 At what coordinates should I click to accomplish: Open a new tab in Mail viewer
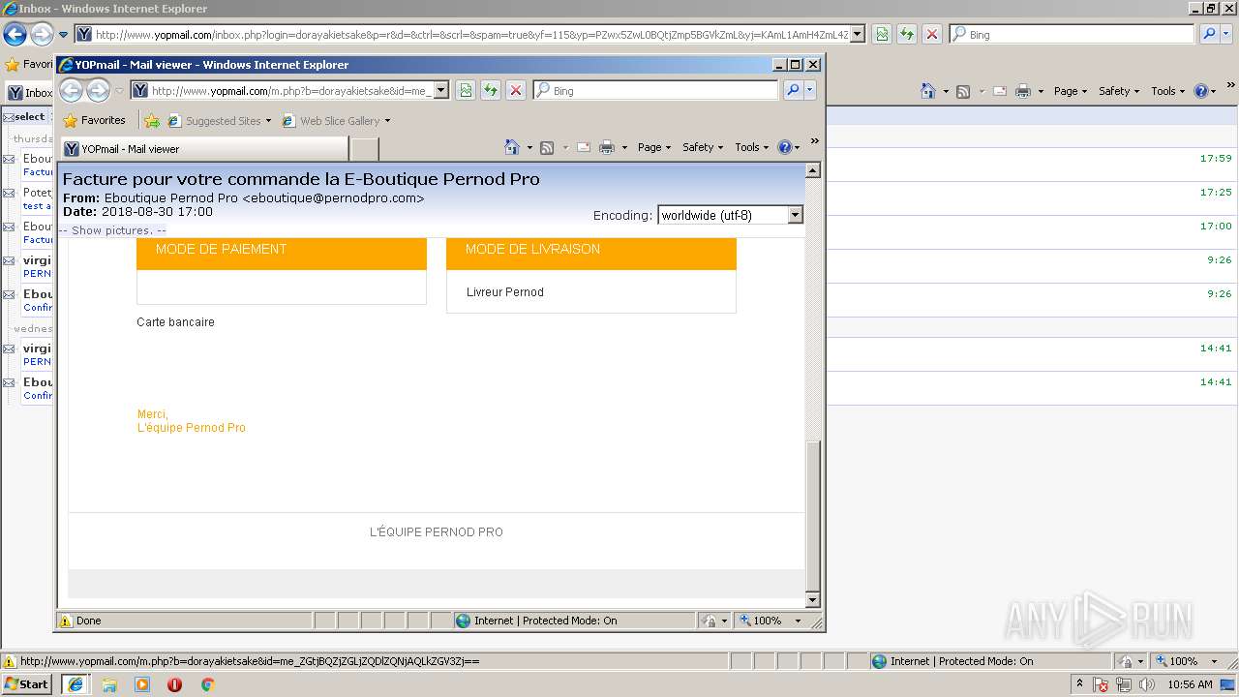point(364,149)
